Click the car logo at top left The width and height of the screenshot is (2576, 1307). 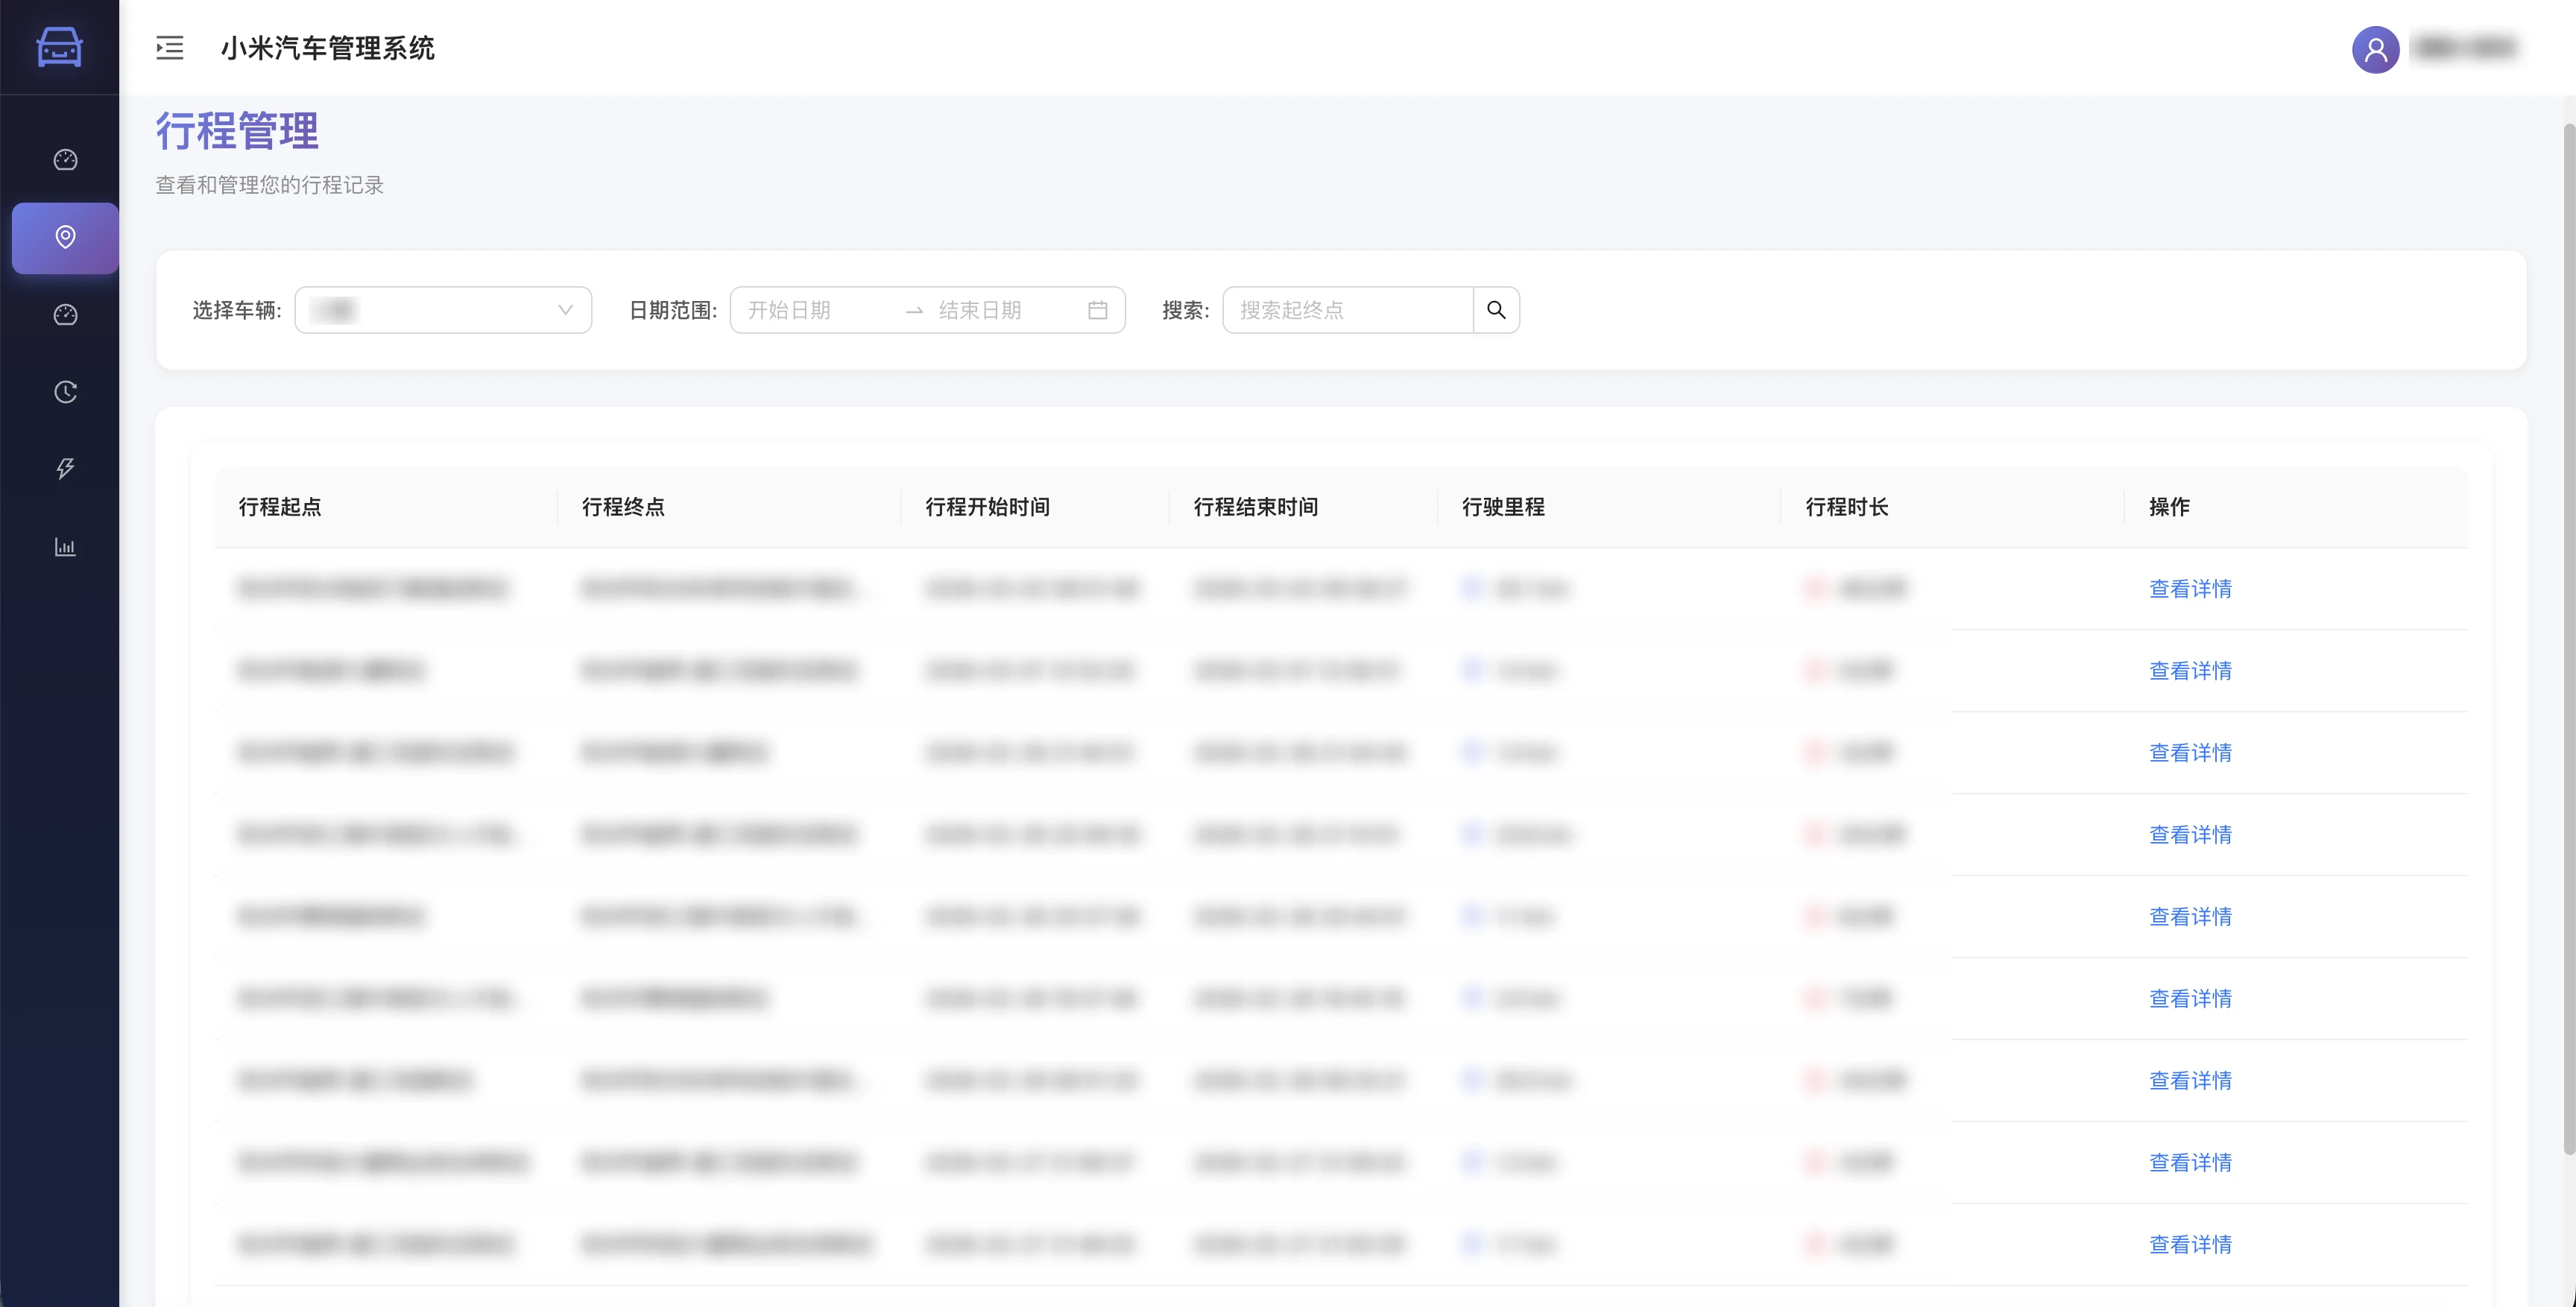(59, 47)
